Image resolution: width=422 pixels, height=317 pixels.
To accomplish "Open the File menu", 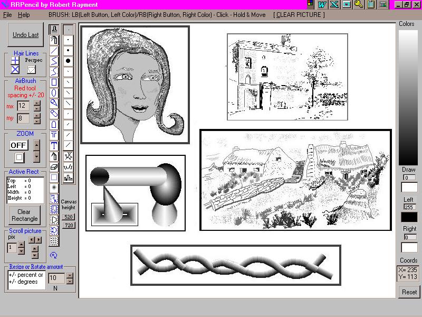I will [x=7, y=15].
